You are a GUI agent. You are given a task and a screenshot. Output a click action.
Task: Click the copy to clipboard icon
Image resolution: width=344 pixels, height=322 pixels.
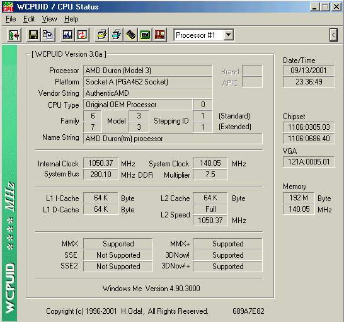pyautogui.click(x=48, y=35)
